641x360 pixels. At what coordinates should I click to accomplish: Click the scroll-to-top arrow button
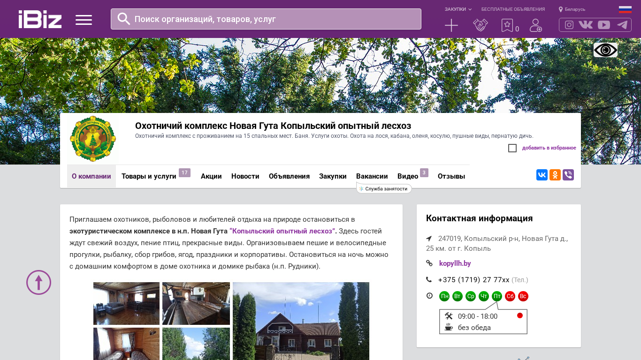tap(38, 282)
